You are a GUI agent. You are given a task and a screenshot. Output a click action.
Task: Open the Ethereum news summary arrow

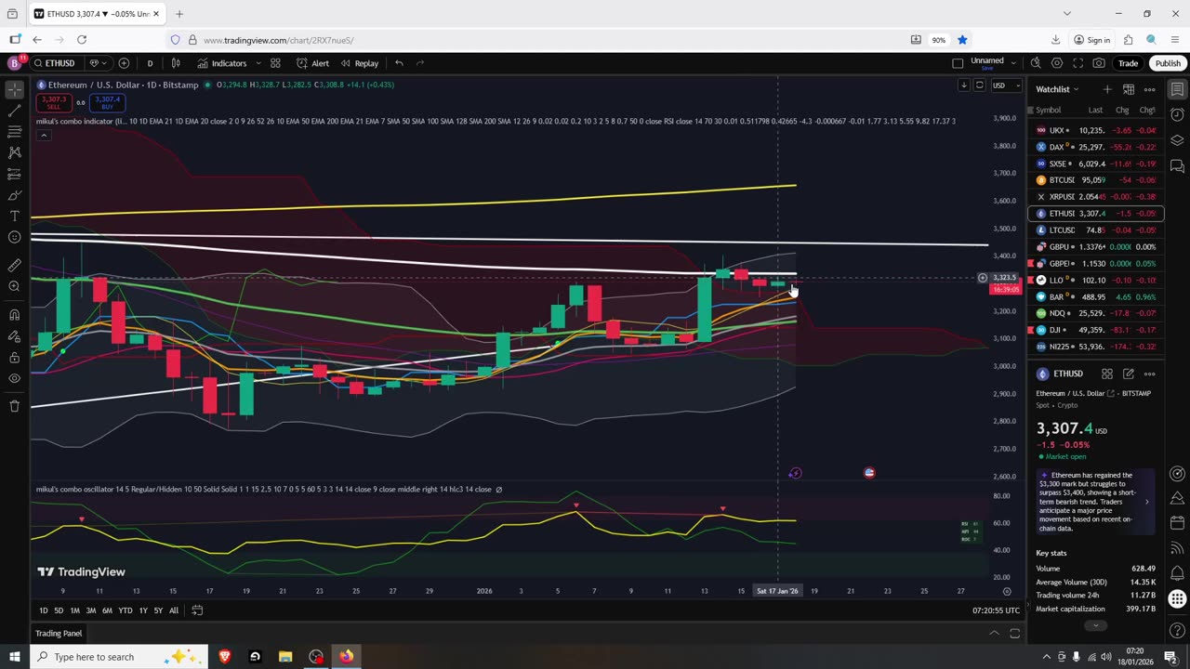coord(1146,502)
